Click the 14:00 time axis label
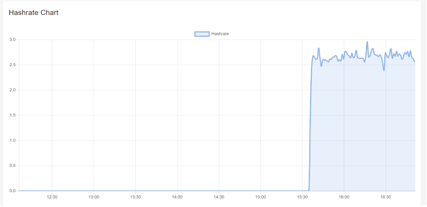The height and width of the screenshot is (207, 427). [177, 197]
